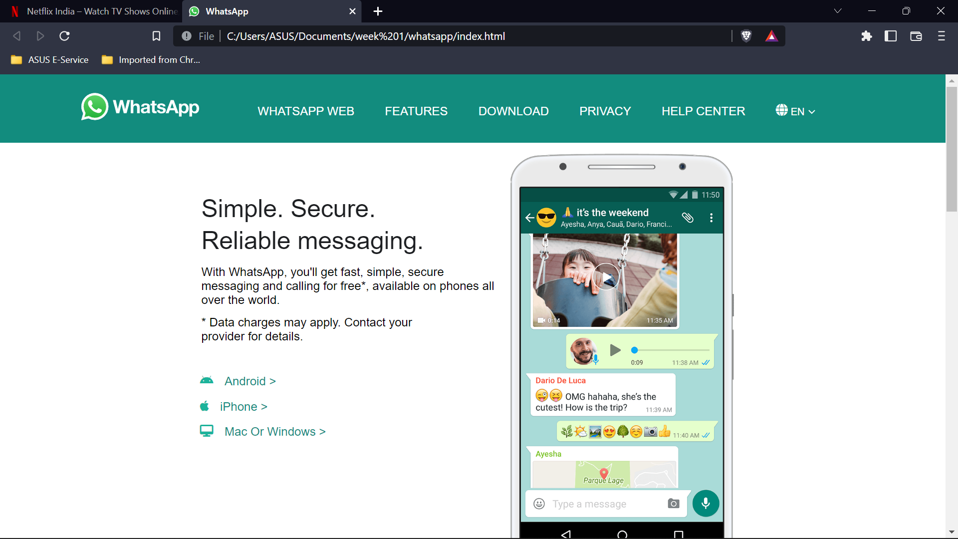
Task: Open the FEATURES navigation item
Action: click(x=416, y=111)
